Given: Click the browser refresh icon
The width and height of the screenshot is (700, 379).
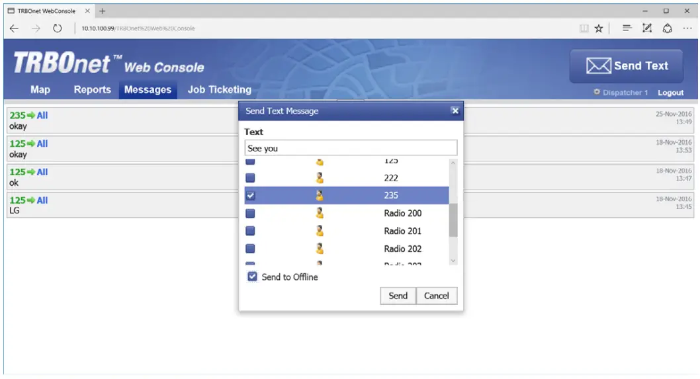Looking at the screenshot, I should click(58, 28).
